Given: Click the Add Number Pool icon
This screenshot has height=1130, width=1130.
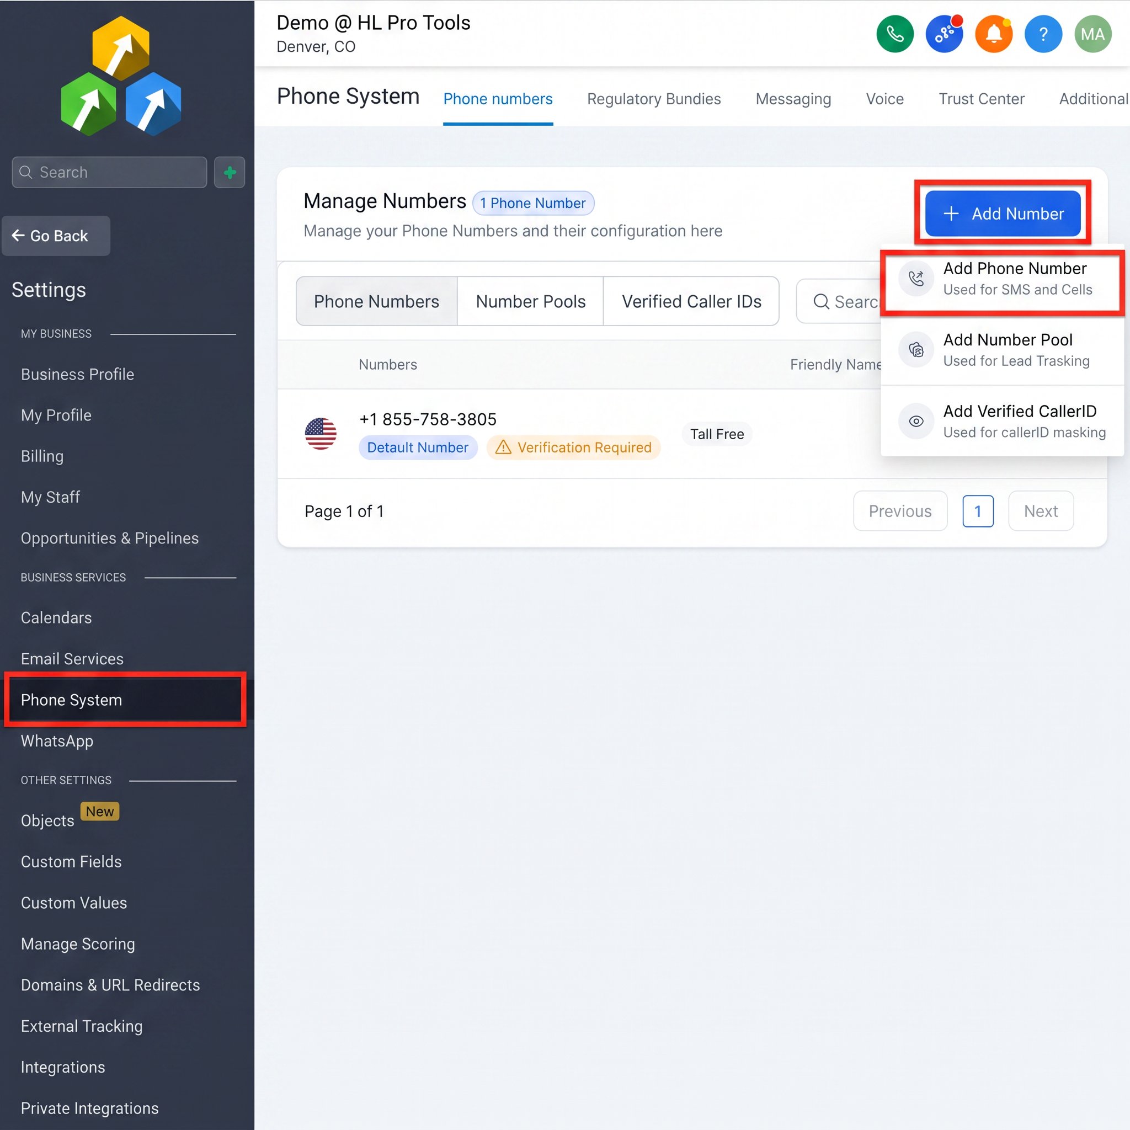Looking at the screenshot, I should tap(916, 350).
